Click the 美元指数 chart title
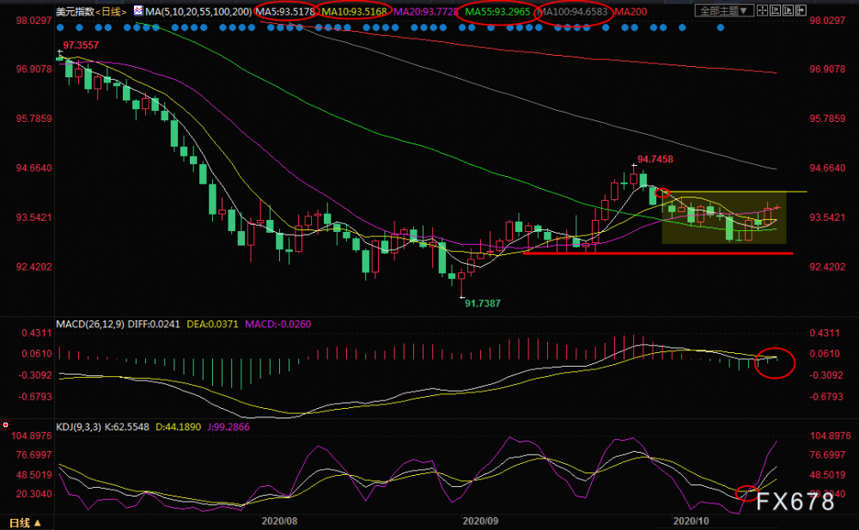This screenshot has width=859, height=530. pos(75,11)
